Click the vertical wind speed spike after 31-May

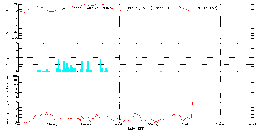click(192, 110)
